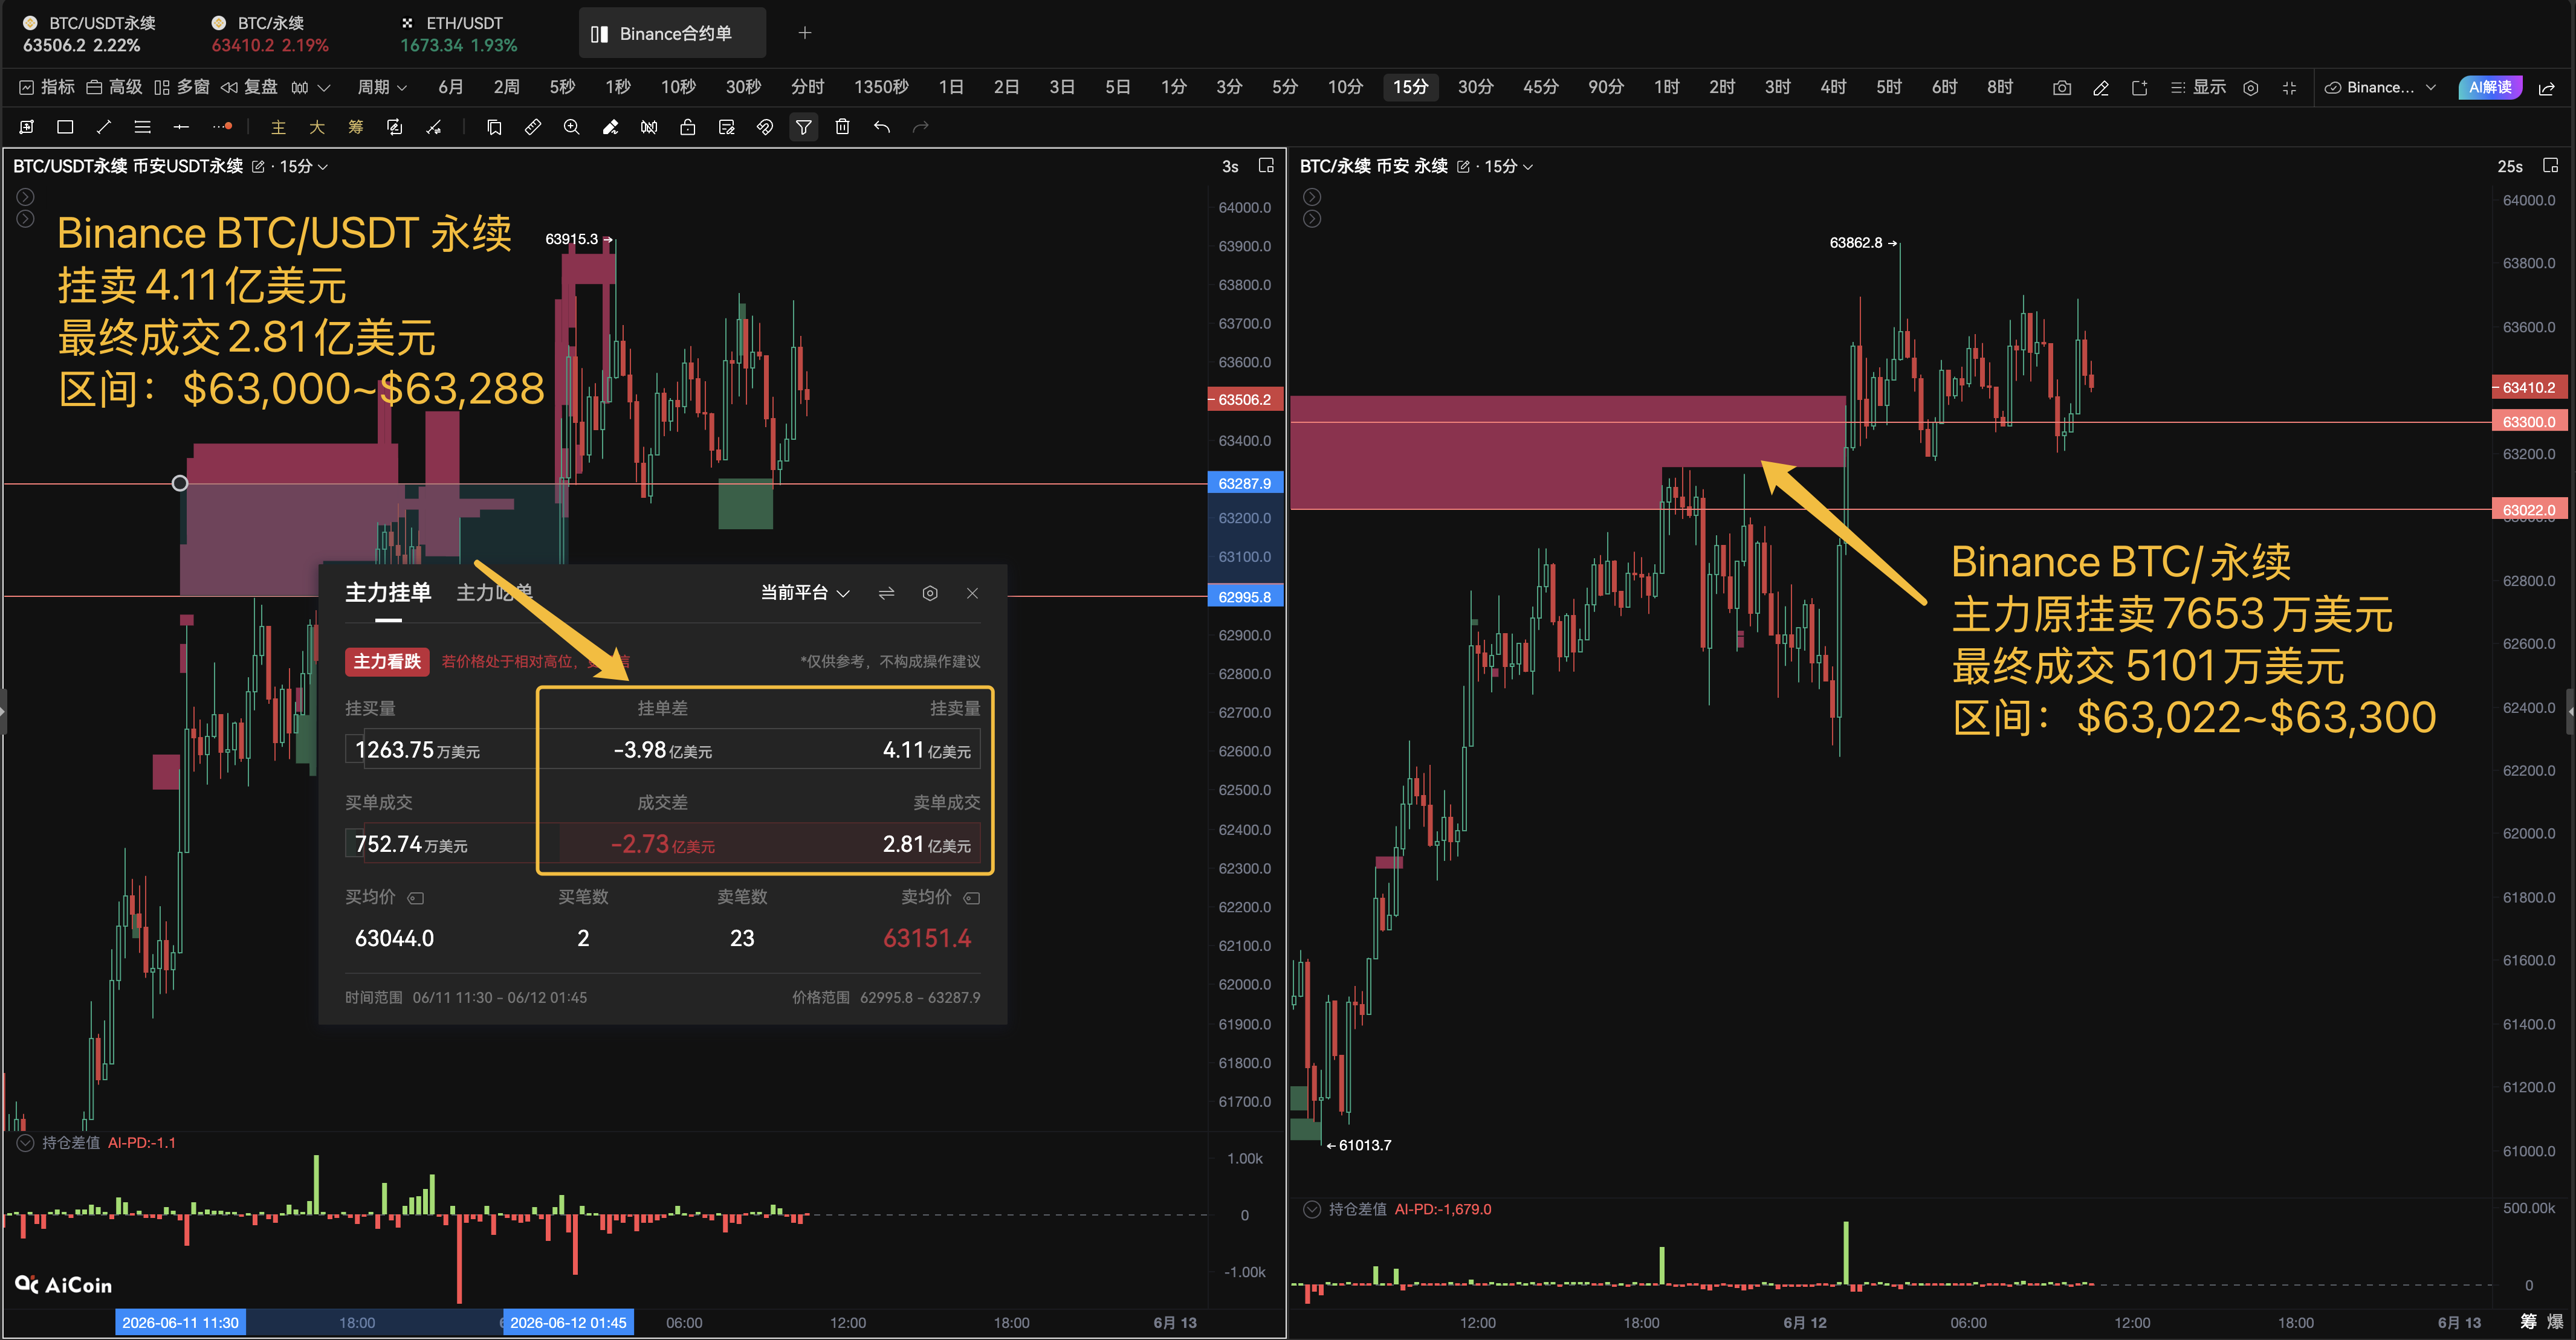Swap view in 主力挂单 panel

click(886, 593)
